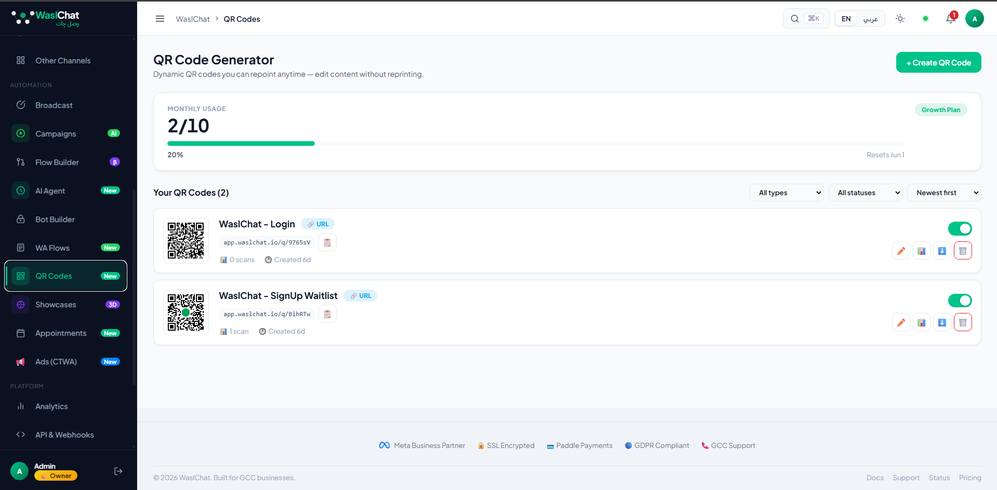Copy the app.waslchat.io/q/BihRTw link
This screenshot has height=490, width=997.
click(x=327, y=314)
